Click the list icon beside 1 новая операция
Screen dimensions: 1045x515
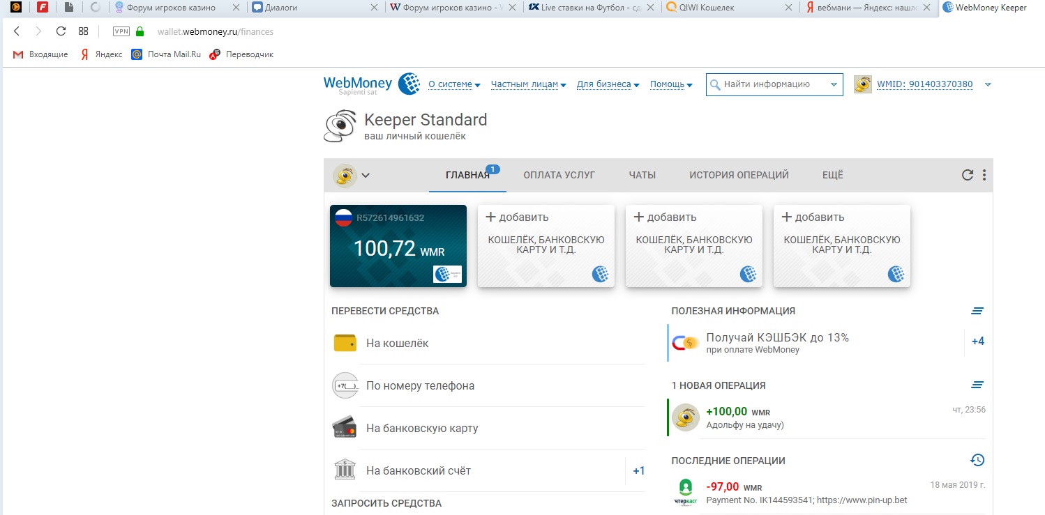977,385
